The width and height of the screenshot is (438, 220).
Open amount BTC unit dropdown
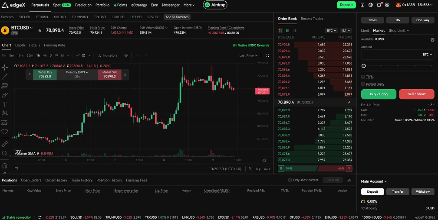point(428,55)
